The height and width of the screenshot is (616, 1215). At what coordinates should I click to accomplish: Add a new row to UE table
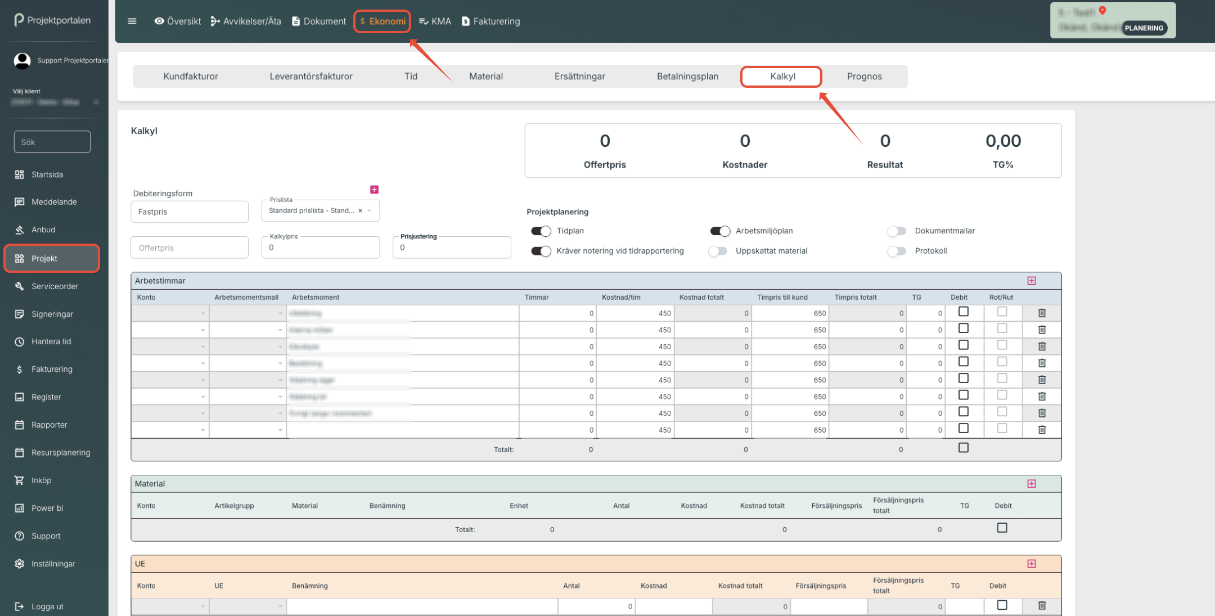click(1031, 564)
